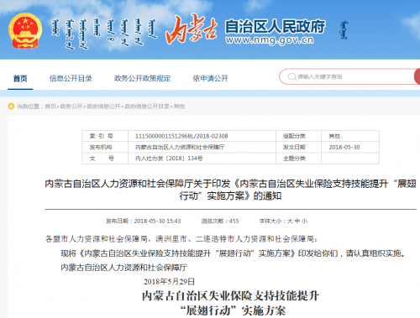Click the 浏览次数：455 view count
The height and width of the screenshot is (318, 420).
coord(220,222)
